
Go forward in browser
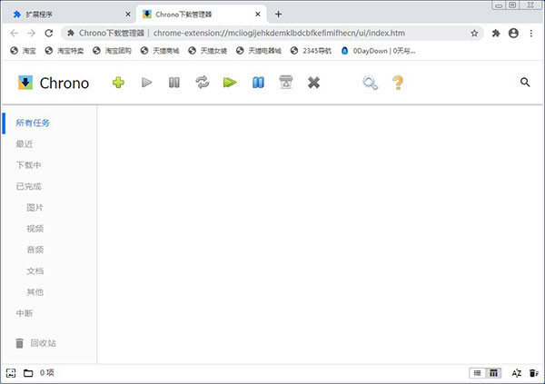(x=31, y=33)
